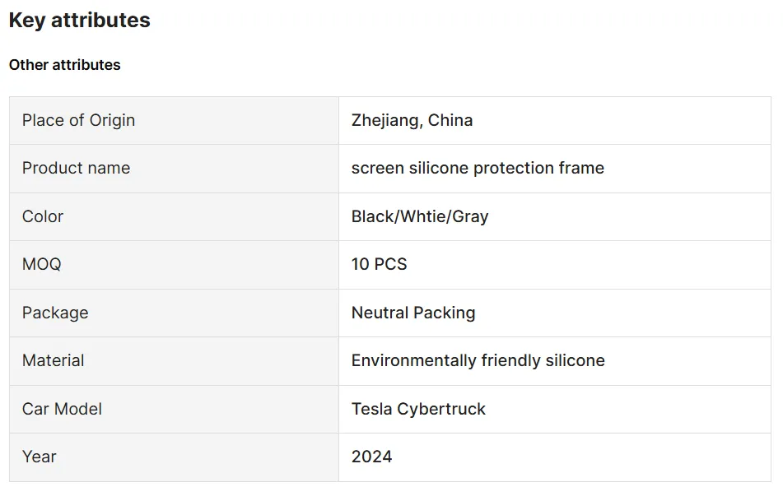Click the word Origin in first row

(x=112, y=120)
